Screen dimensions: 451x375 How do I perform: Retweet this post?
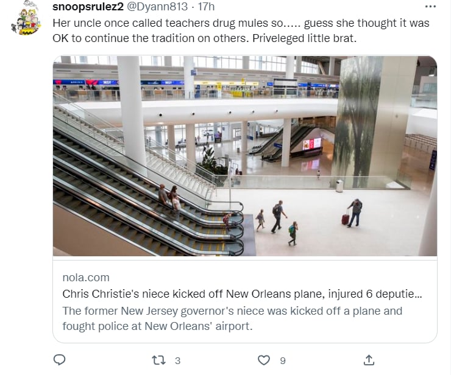pos(158,360)
